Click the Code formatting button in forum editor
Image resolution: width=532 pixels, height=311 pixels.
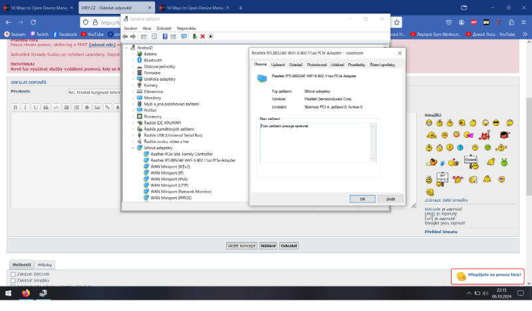pos(56,107)
